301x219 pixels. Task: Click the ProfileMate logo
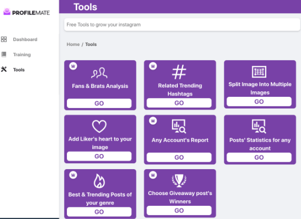[27, 12]
